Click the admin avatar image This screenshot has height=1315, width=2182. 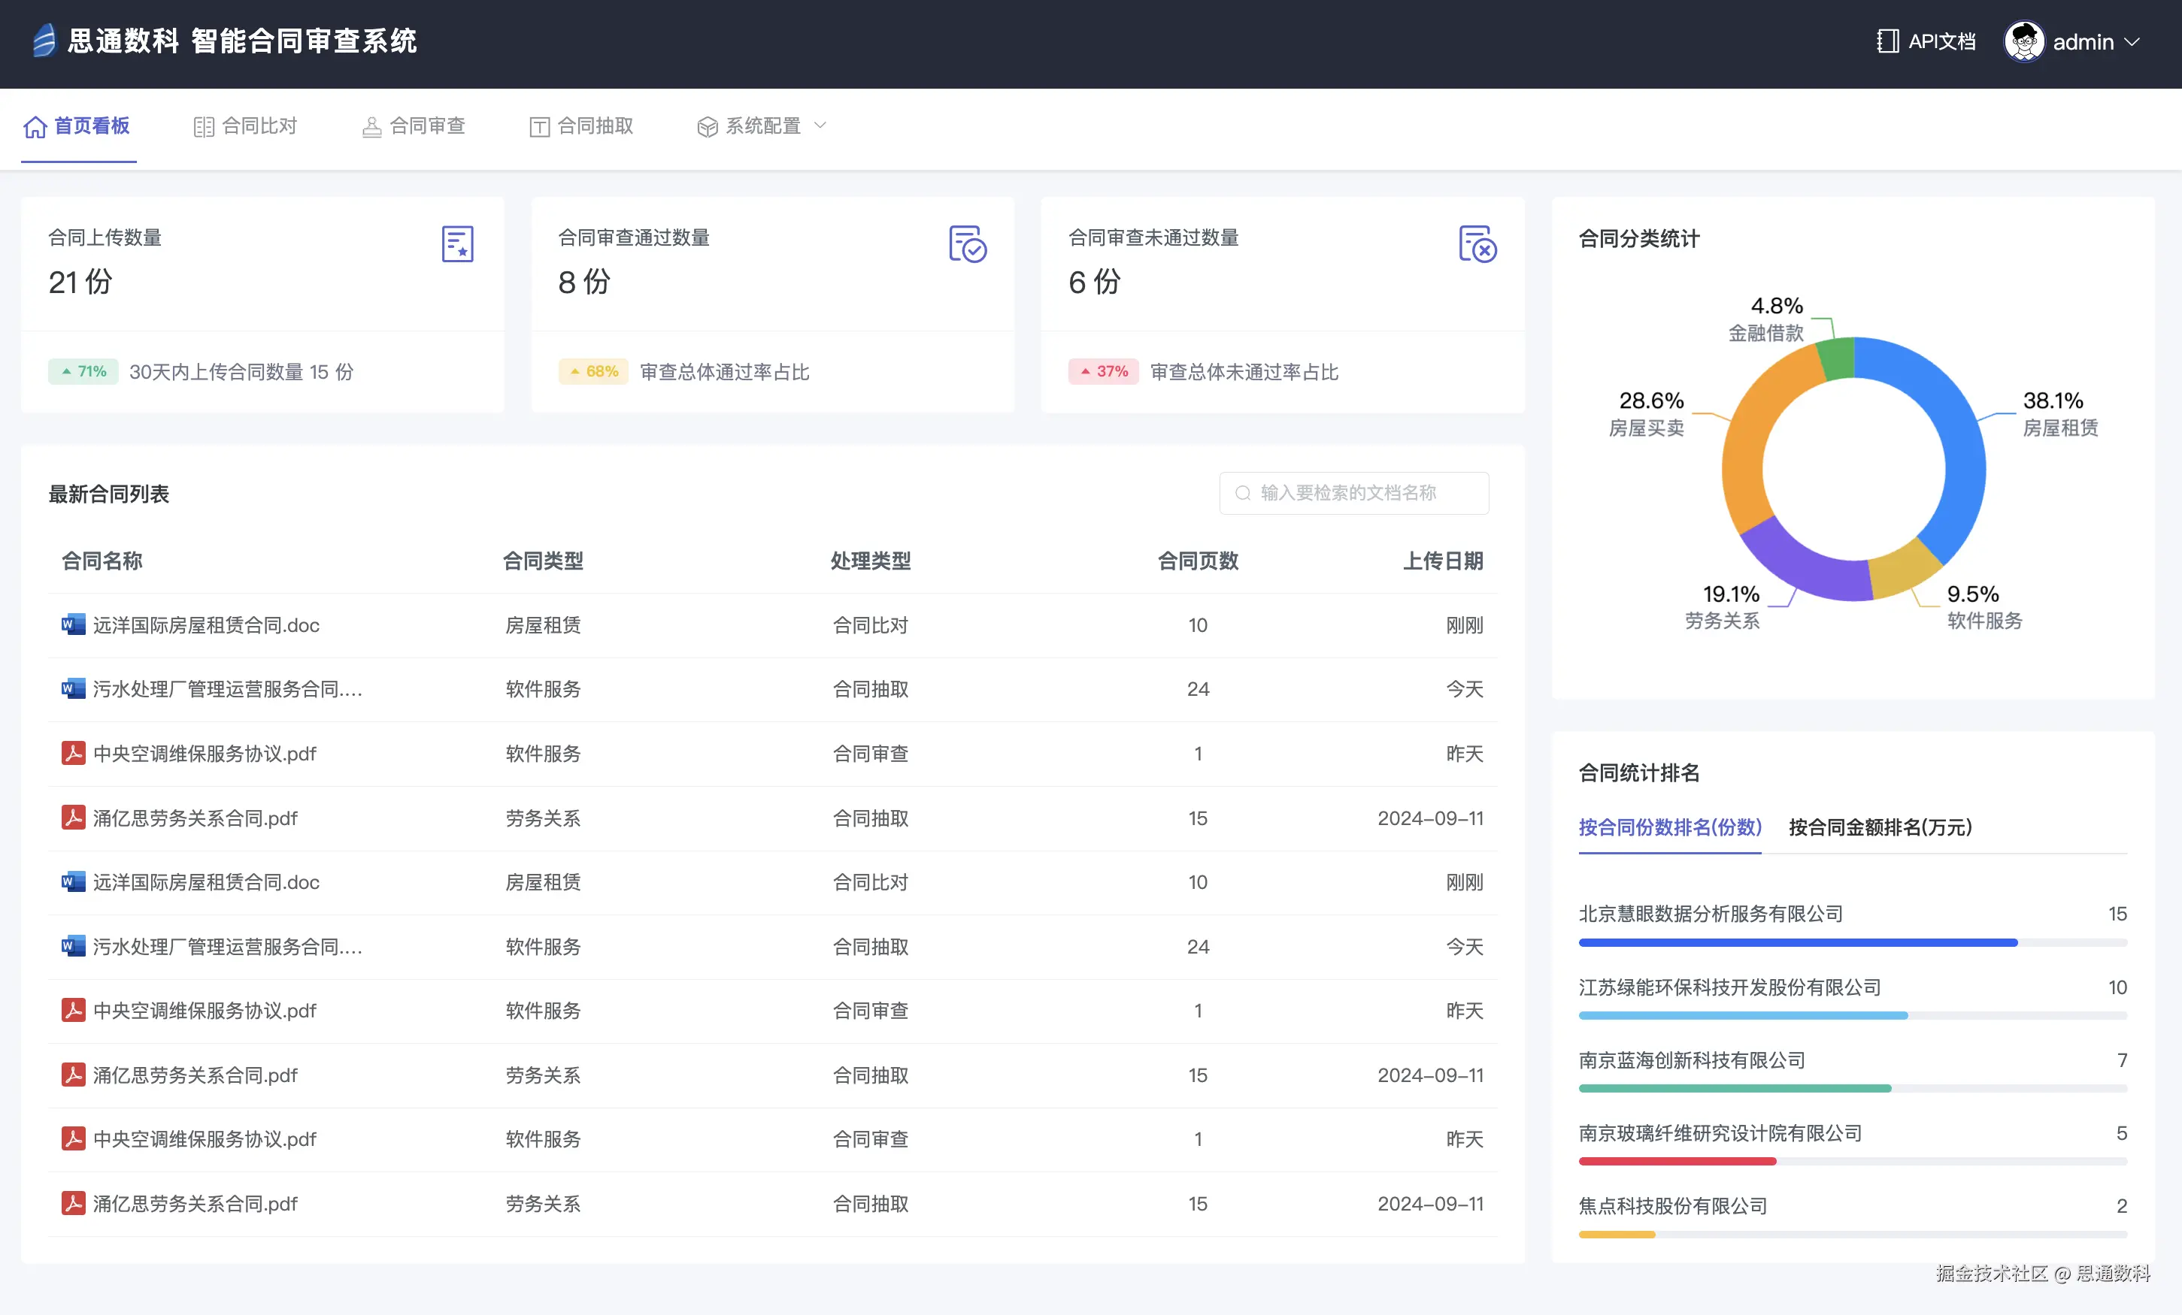coord(2023,41)
